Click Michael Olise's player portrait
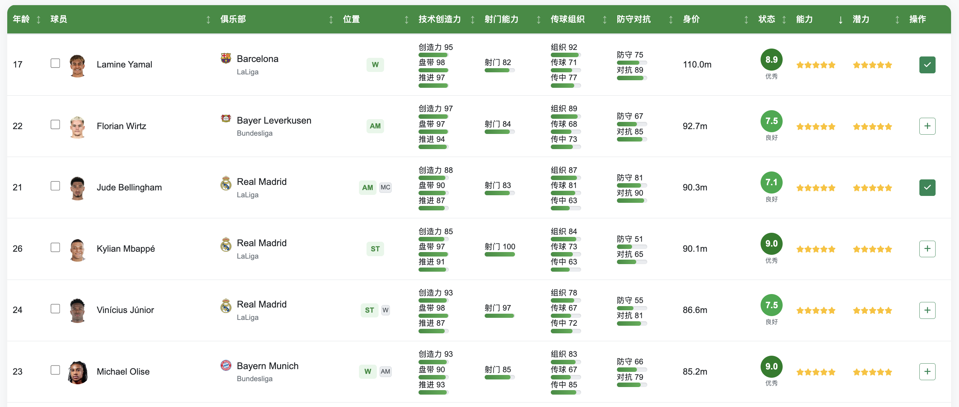 point(78,372)
